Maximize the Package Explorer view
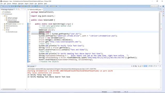165x93 pixels. 25,9
